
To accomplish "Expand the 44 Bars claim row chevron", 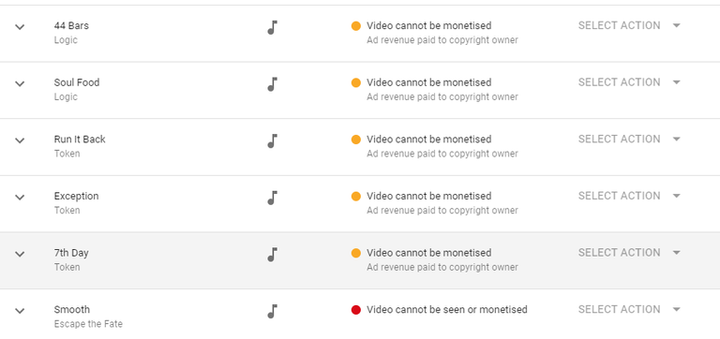I will pyautogui.click(x=20, y=27).
